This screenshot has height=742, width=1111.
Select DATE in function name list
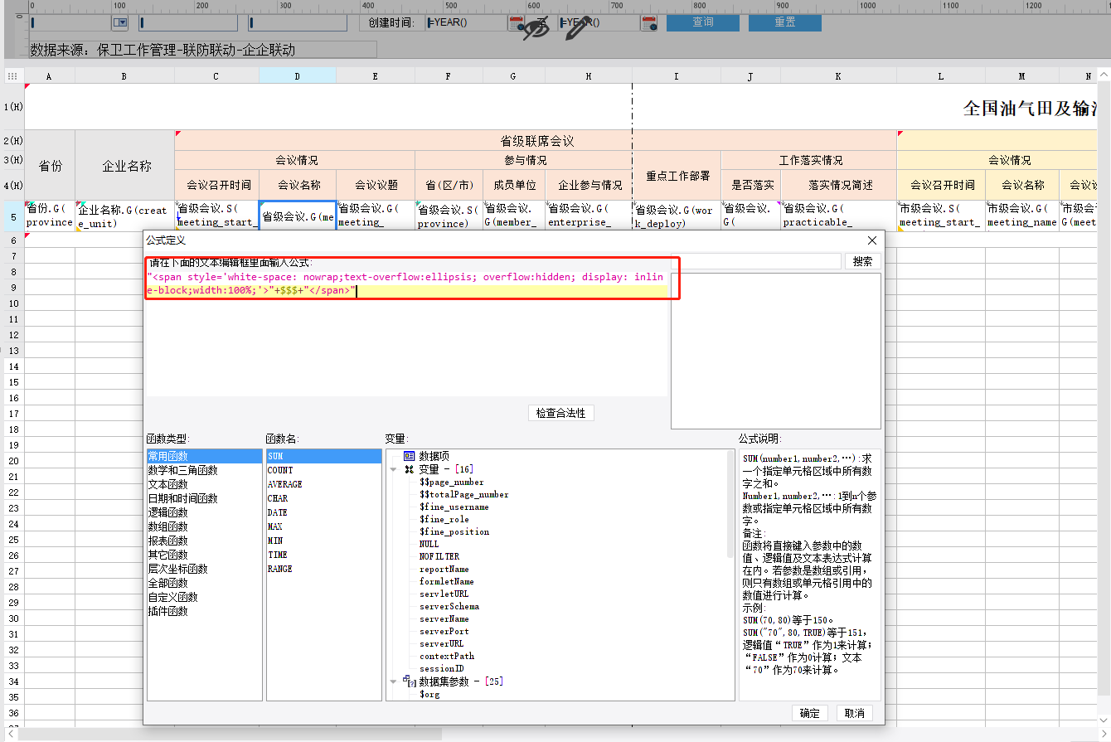point(323,512)
